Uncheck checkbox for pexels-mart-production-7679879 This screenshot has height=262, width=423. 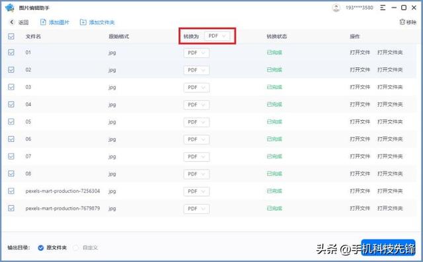pyautogui.click(x=11, y=208)
